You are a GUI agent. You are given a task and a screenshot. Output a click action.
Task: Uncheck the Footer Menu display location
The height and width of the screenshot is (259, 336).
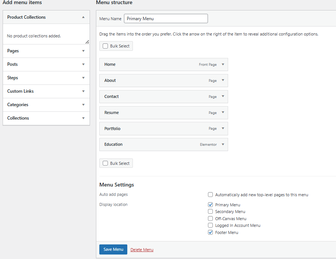click(211, 232)
